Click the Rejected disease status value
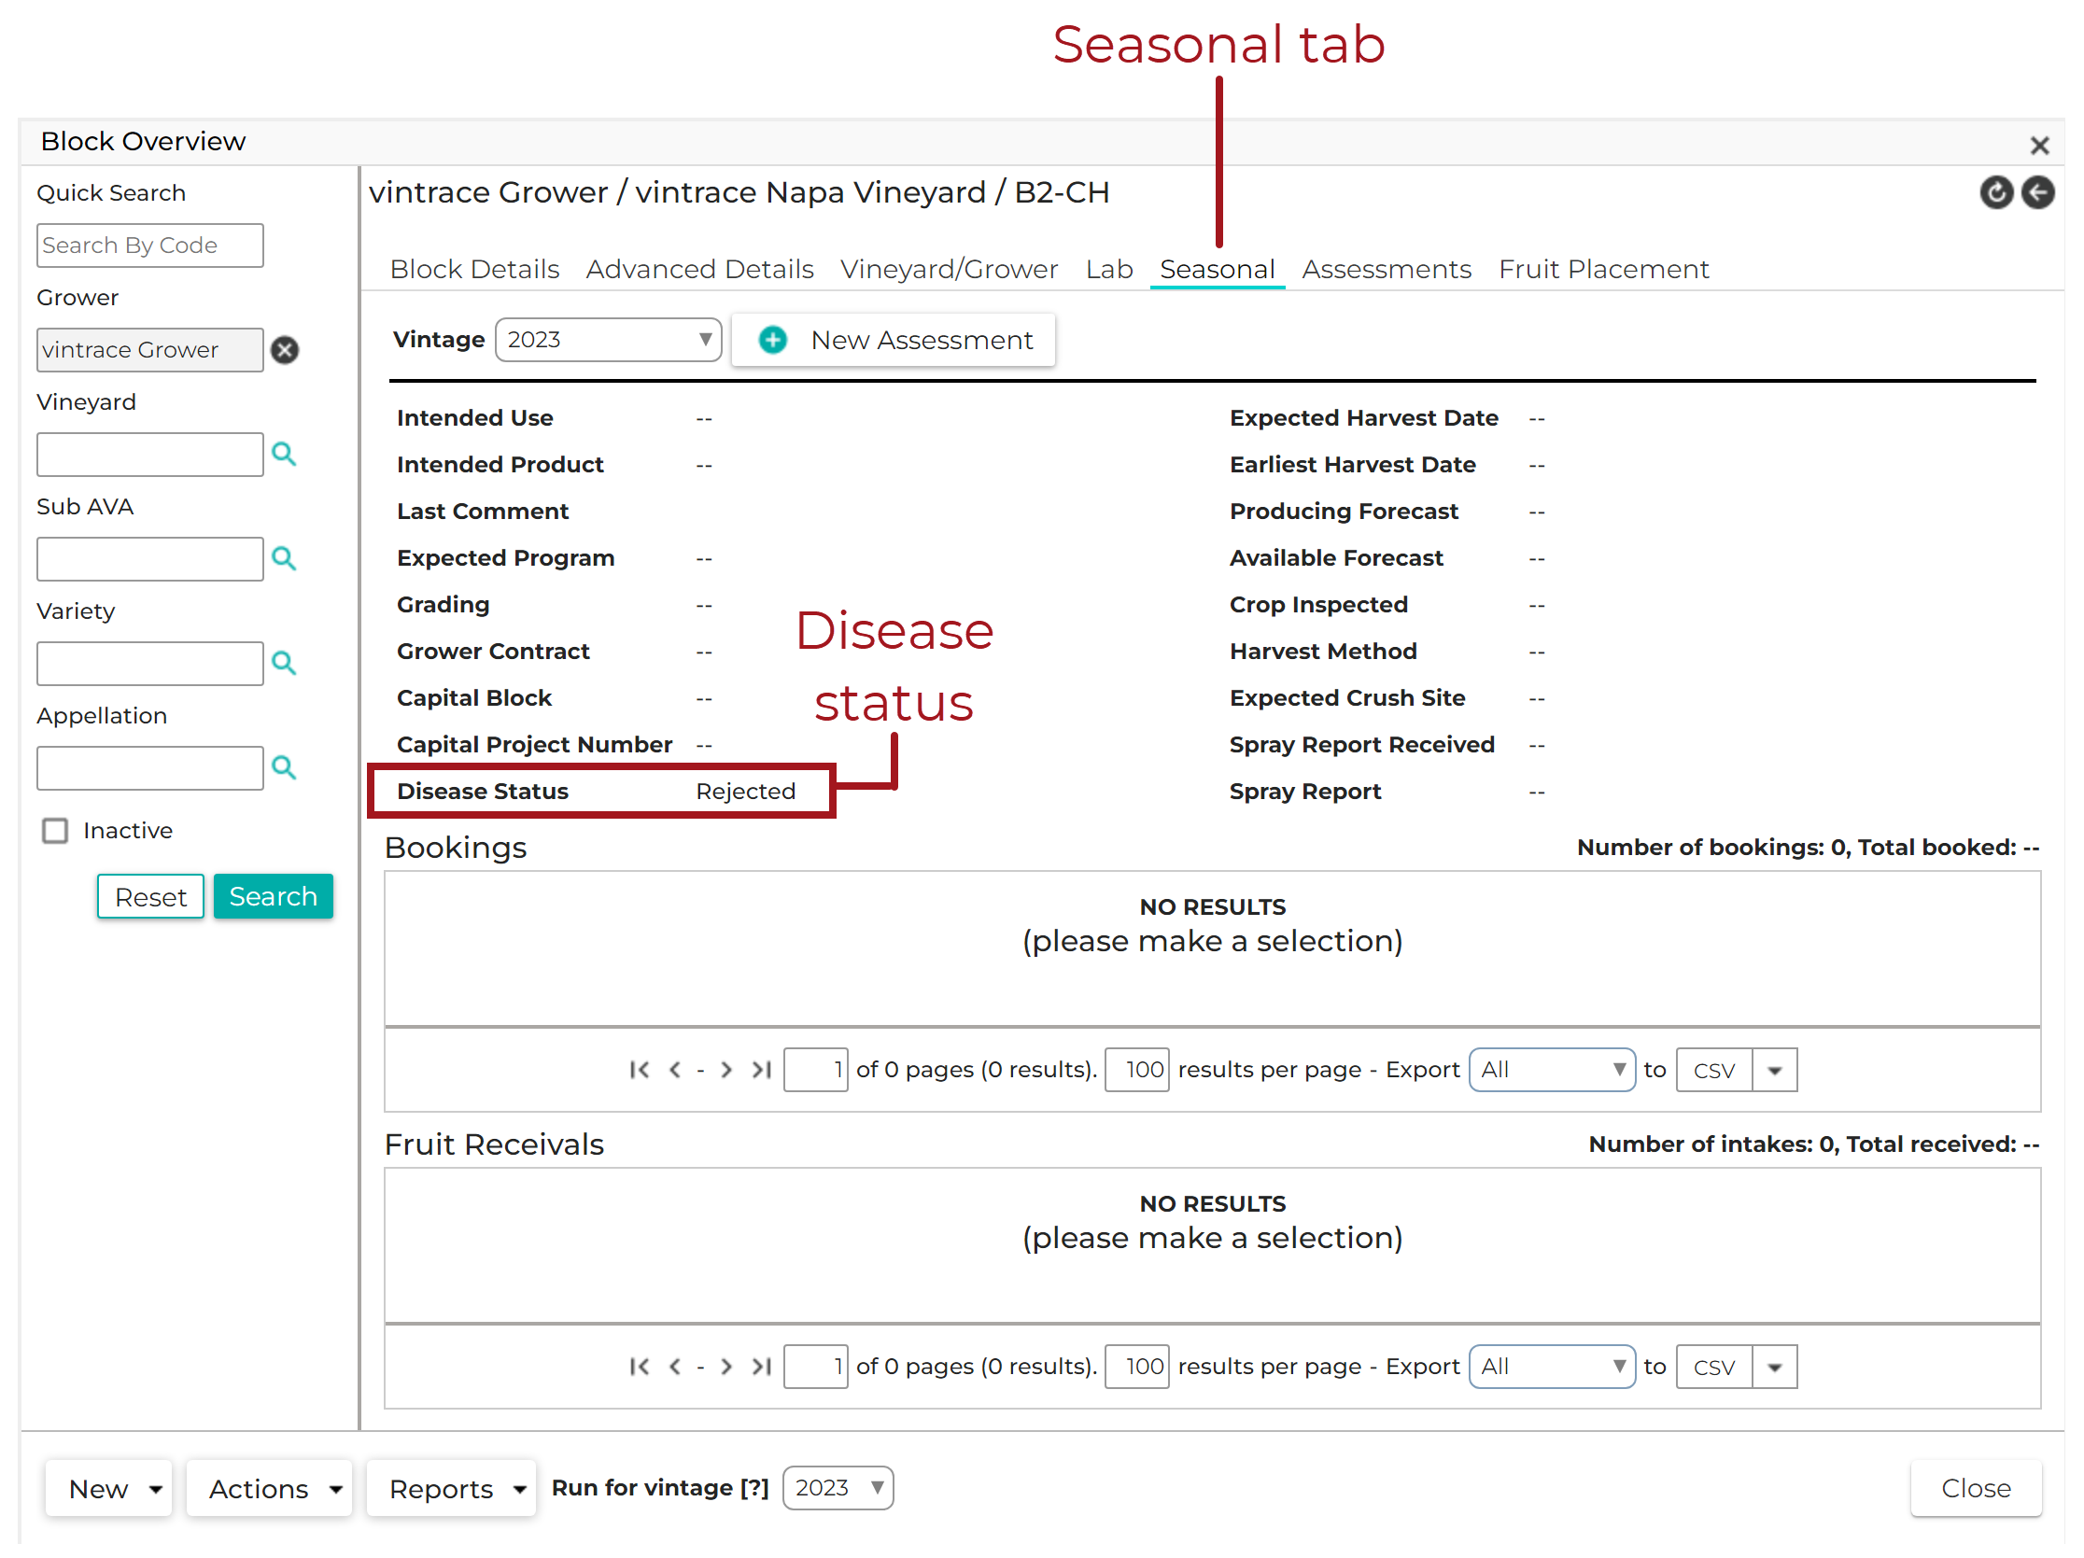The image size is (2084, 1558). tap(746, 793)
